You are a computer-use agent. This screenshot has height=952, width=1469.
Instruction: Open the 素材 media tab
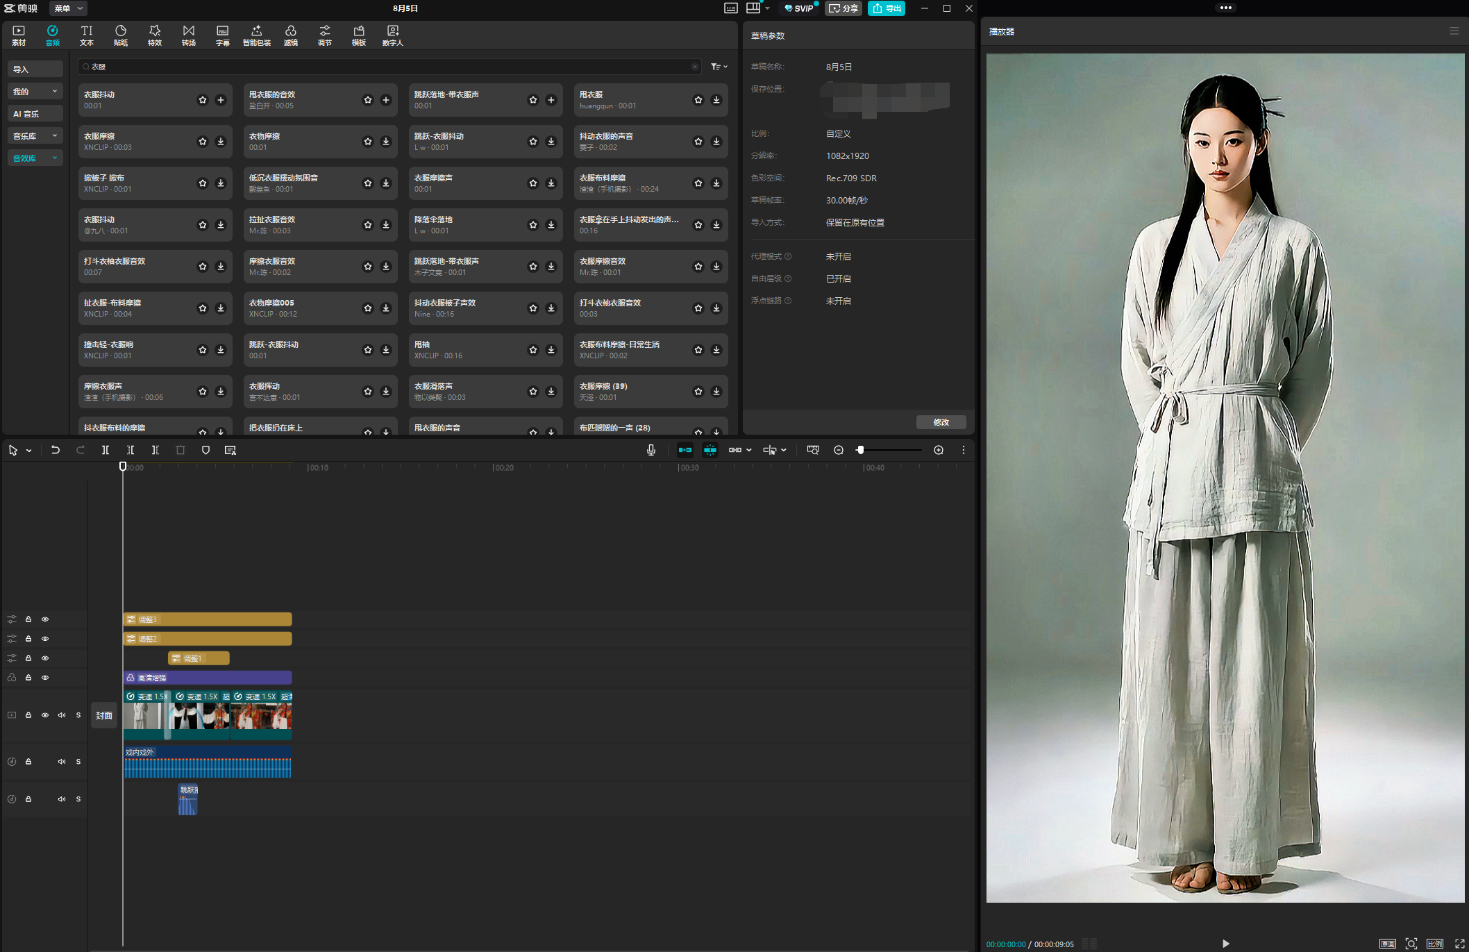point(19,35)
